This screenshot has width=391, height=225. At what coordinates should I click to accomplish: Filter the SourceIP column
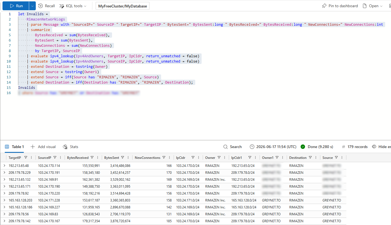pyautogui.click(x=55, y=157)
